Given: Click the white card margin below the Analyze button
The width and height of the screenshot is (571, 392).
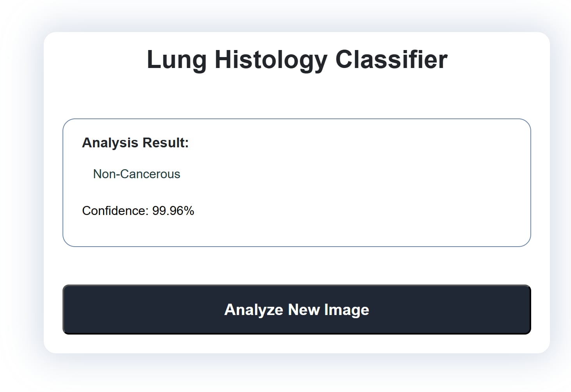Looking at the screenshot, I should [297, 344].
